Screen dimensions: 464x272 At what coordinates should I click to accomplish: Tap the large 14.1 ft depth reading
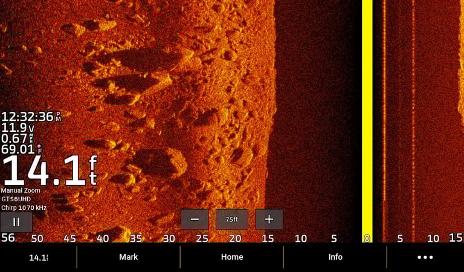pos(50,171)
